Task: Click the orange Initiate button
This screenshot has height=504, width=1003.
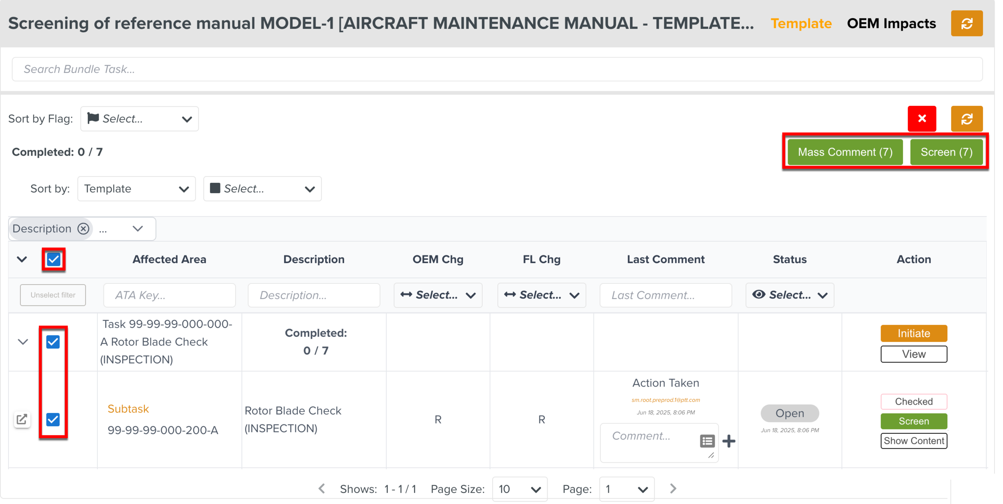Action: [x=913, y=333]
